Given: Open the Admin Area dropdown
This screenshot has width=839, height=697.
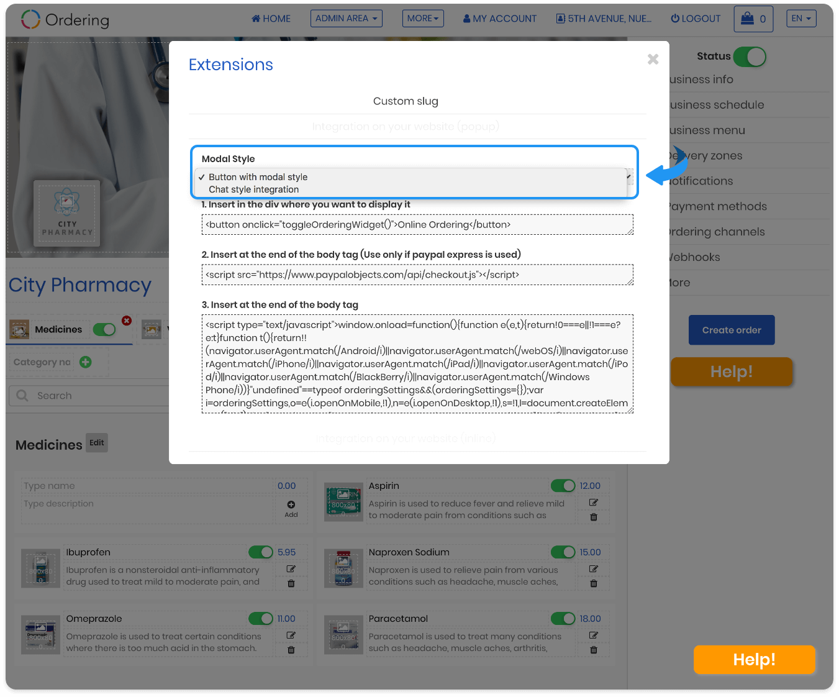Looking at the screenshot, I should pos(347,19).
